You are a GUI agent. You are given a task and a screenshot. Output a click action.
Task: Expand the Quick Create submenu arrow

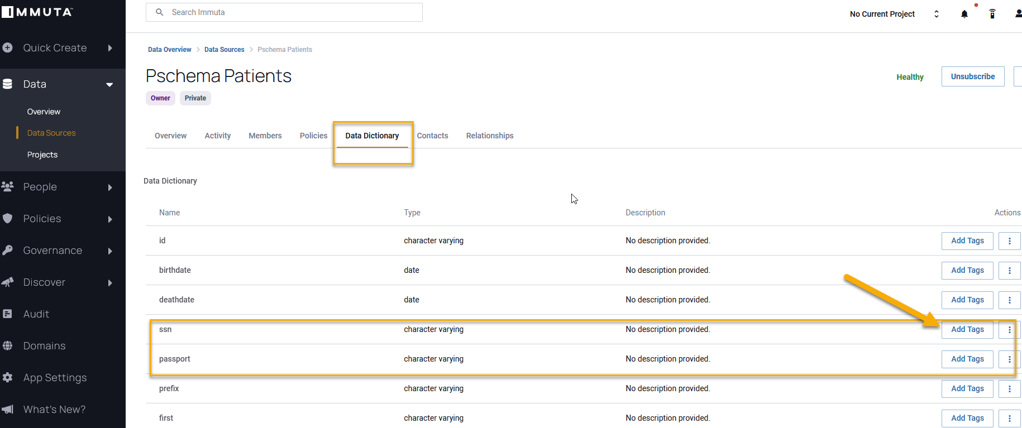click(x=110, y=48)
